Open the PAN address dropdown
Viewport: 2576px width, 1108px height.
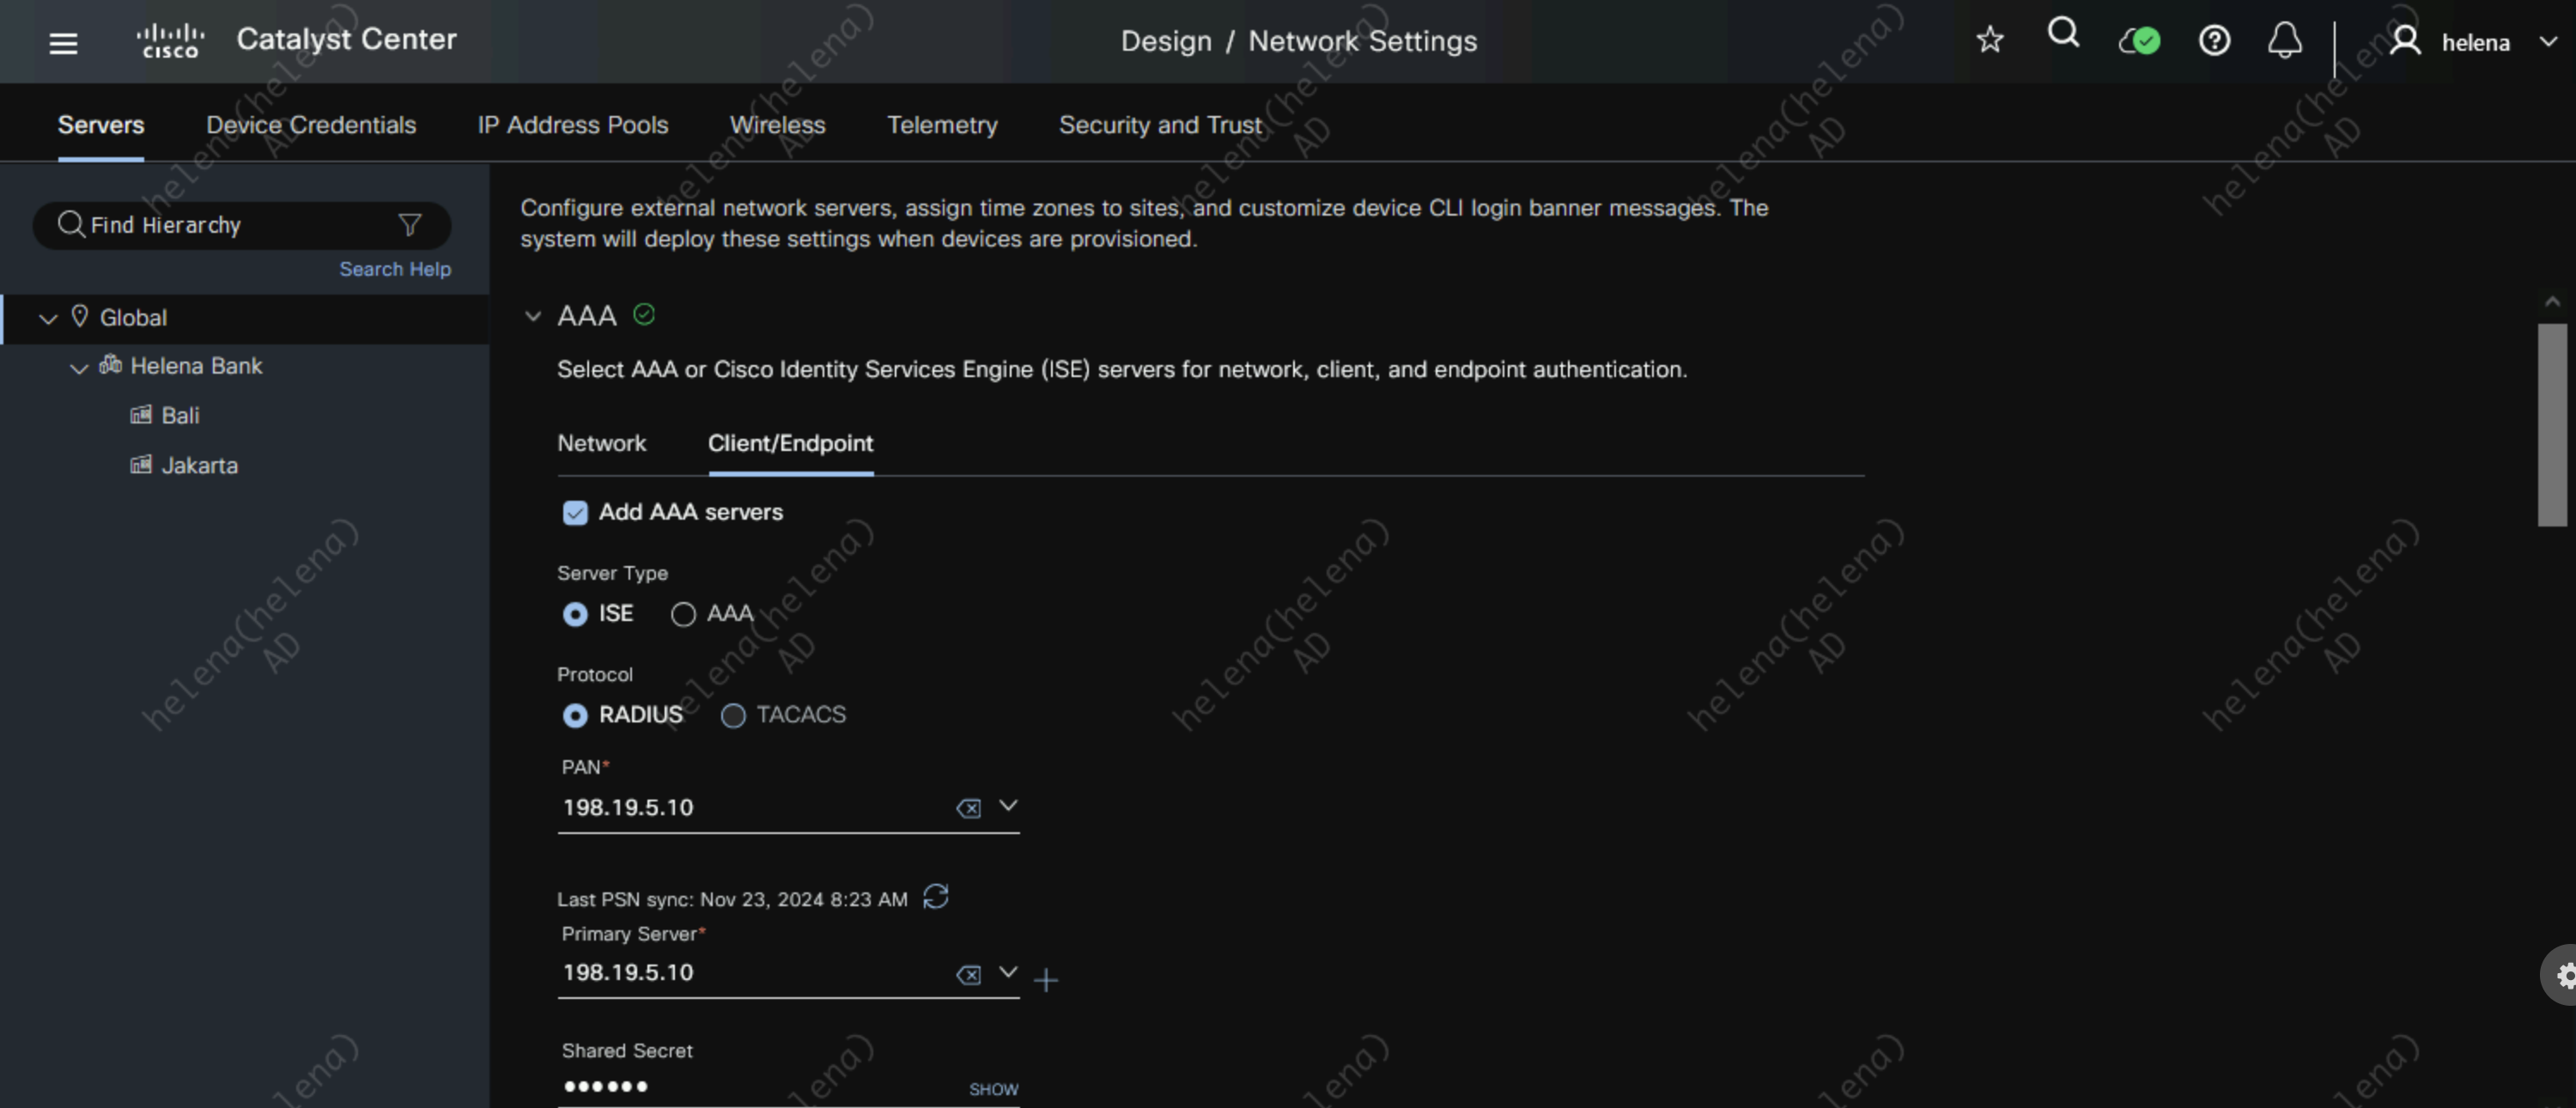1008,806
